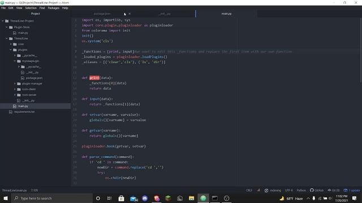Close the package.json tab

point(130,14)
